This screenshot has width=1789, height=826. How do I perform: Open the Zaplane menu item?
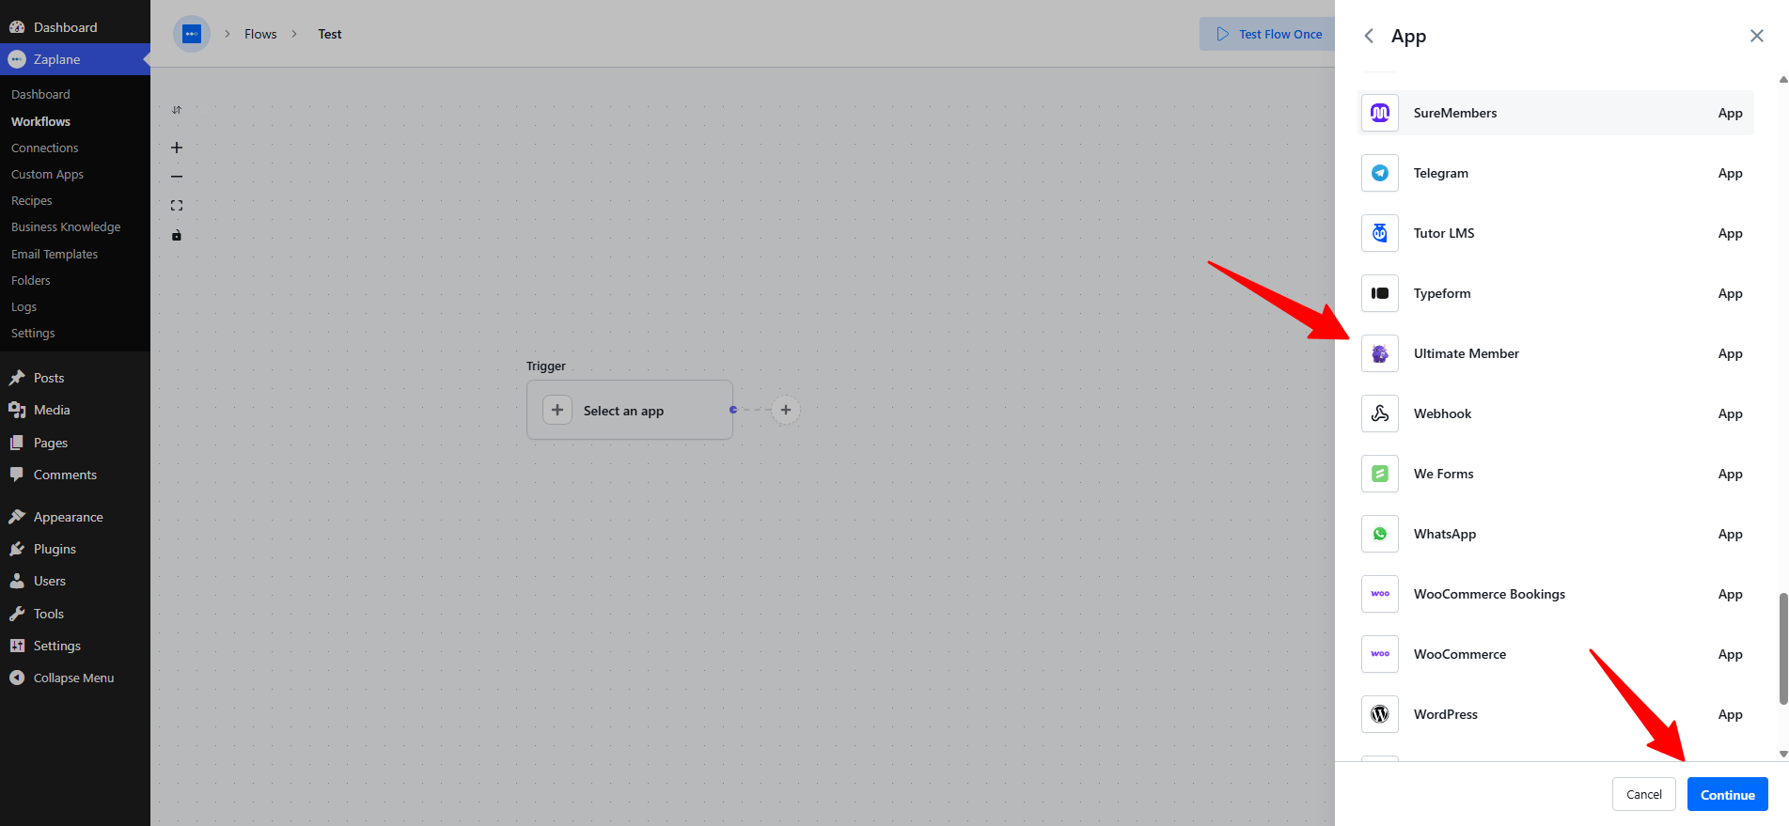(x=75, y=59)
